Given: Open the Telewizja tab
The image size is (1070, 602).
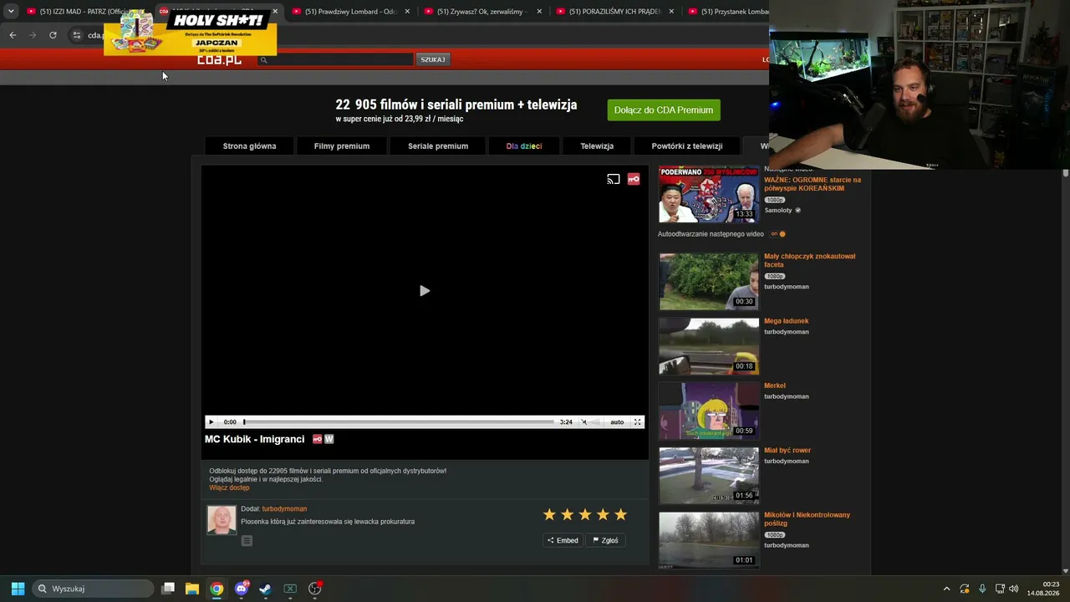Looking at the screenshot, I should [x=597, y=146].
